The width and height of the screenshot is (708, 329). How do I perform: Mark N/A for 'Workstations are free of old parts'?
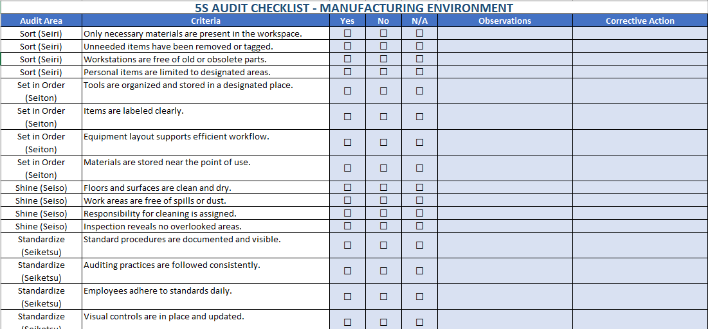[x=419, y=59]
